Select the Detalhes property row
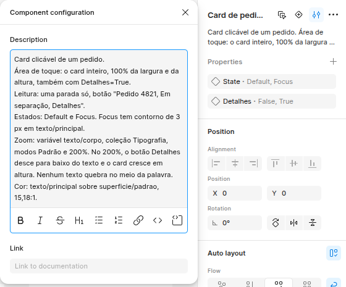 click(x=272, y=101)
